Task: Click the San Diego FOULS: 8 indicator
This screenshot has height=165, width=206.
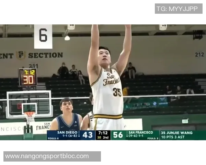Action: (x=53, y=139)
